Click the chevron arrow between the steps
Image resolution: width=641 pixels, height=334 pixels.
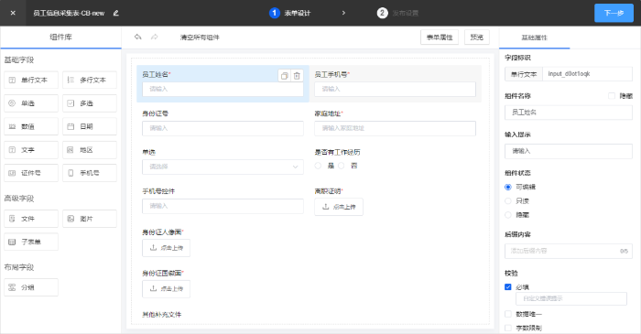click(x=343, y=13)
